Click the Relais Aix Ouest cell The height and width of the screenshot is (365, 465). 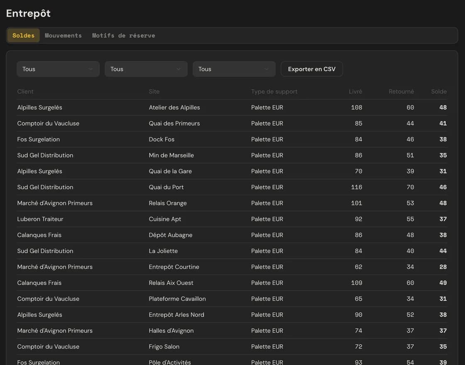[171, 283]
